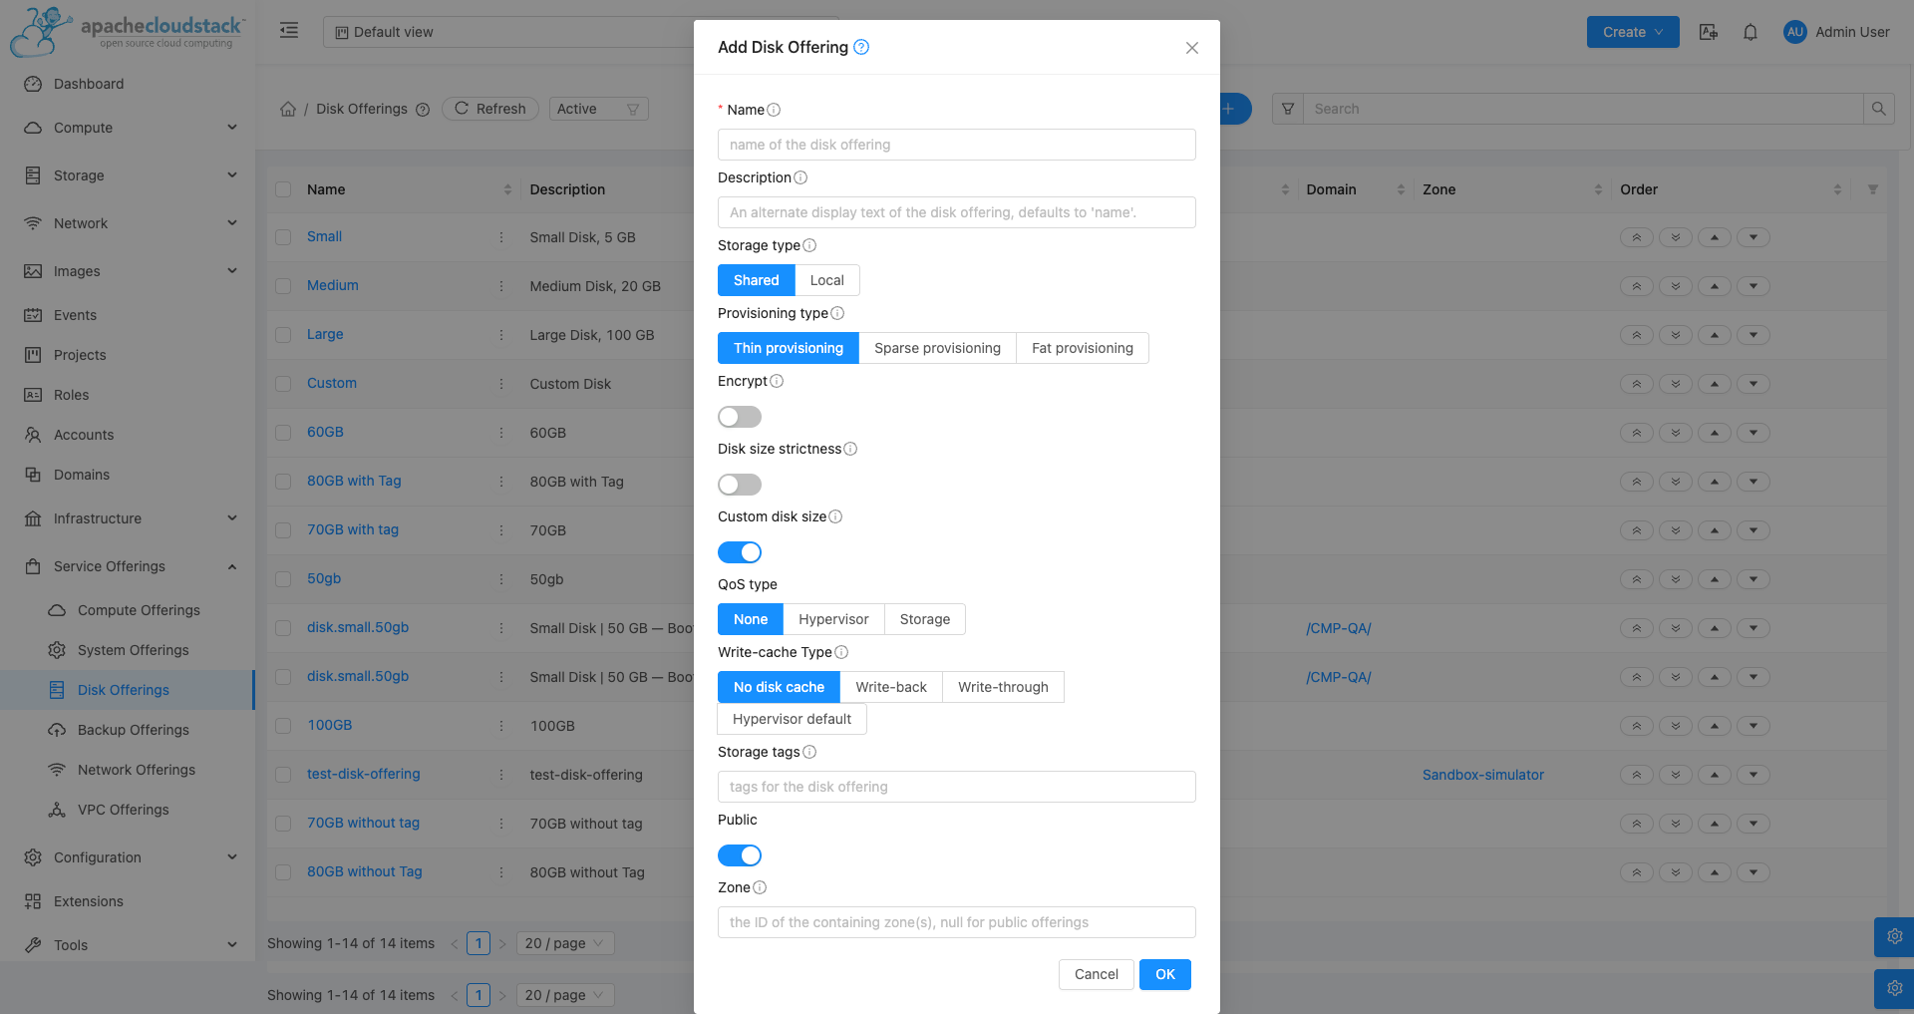Image resolution: width=1914 pixels, height=1014 pixels.
Task: Open row actions menu for Small offering
Action: (501, 237)
